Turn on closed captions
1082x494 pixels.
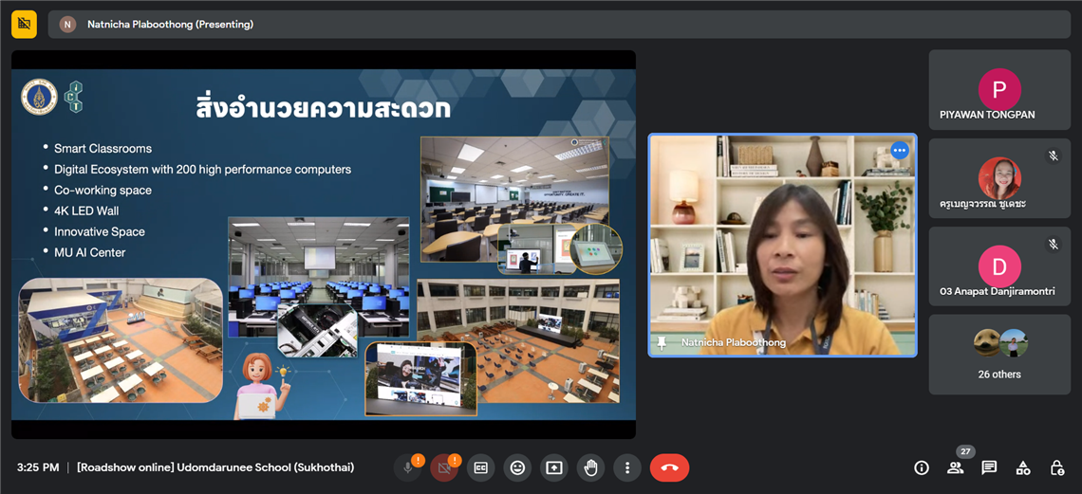[x=481, y=467]
